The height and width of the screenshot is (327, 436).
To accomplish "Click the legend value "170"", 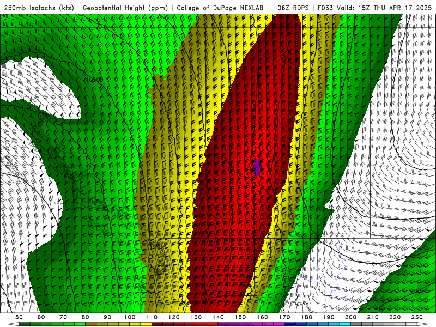I will [284, 317].
